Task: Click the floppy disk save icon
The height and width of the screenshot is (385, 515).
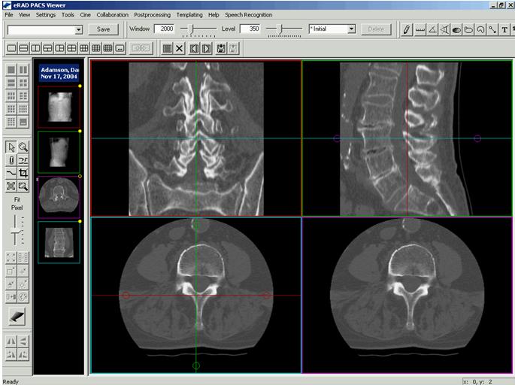Action: [x=221, y=48]
